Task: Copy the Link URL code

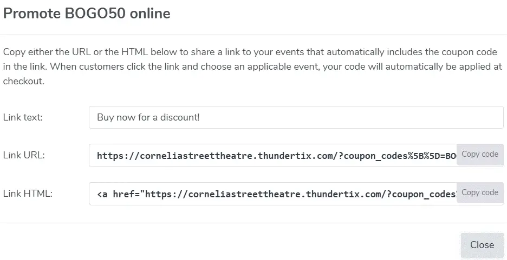Action: [x=479, y=154]
